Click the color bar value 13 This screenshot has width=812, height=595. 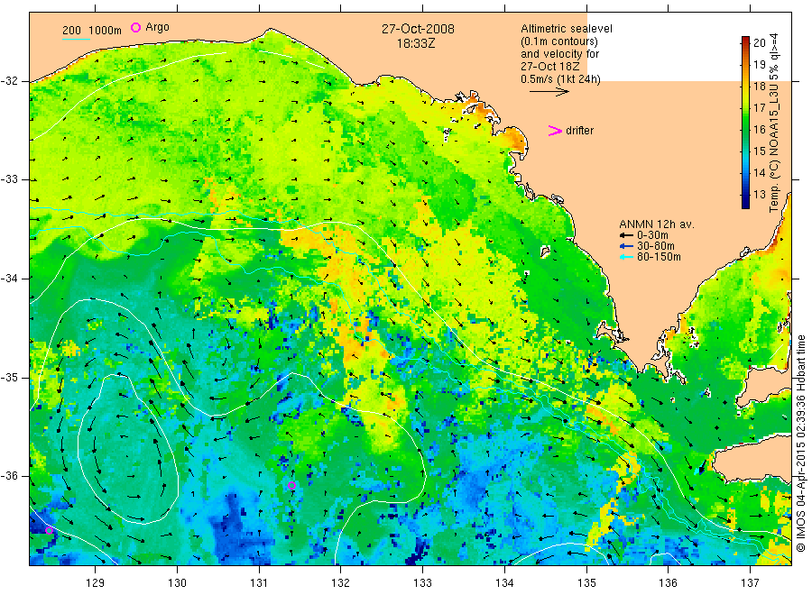pos(759,195)
